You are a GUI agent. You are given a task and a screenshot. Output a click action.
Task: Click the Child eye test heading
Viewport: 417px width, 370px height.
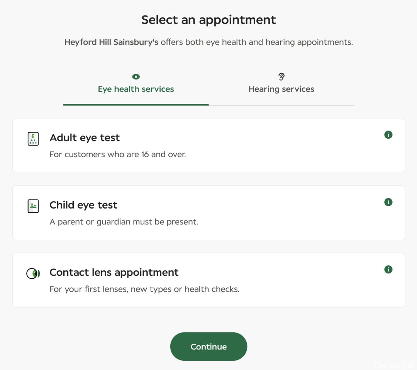click(83, 205)
